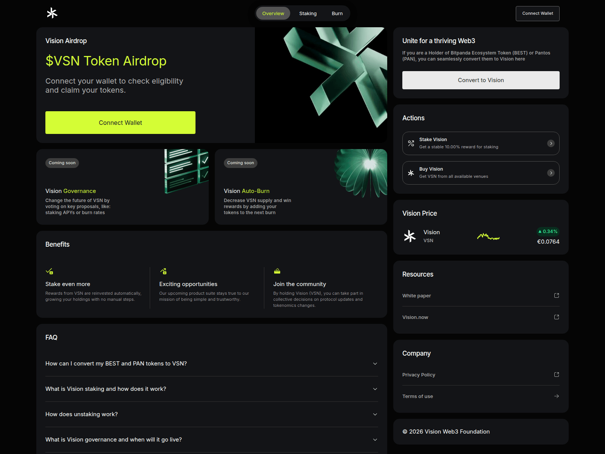The width and height of the screenshot is (605, 454).
Task: Click the Terms of use arrow icon
Action: click(x=556, y=396)
